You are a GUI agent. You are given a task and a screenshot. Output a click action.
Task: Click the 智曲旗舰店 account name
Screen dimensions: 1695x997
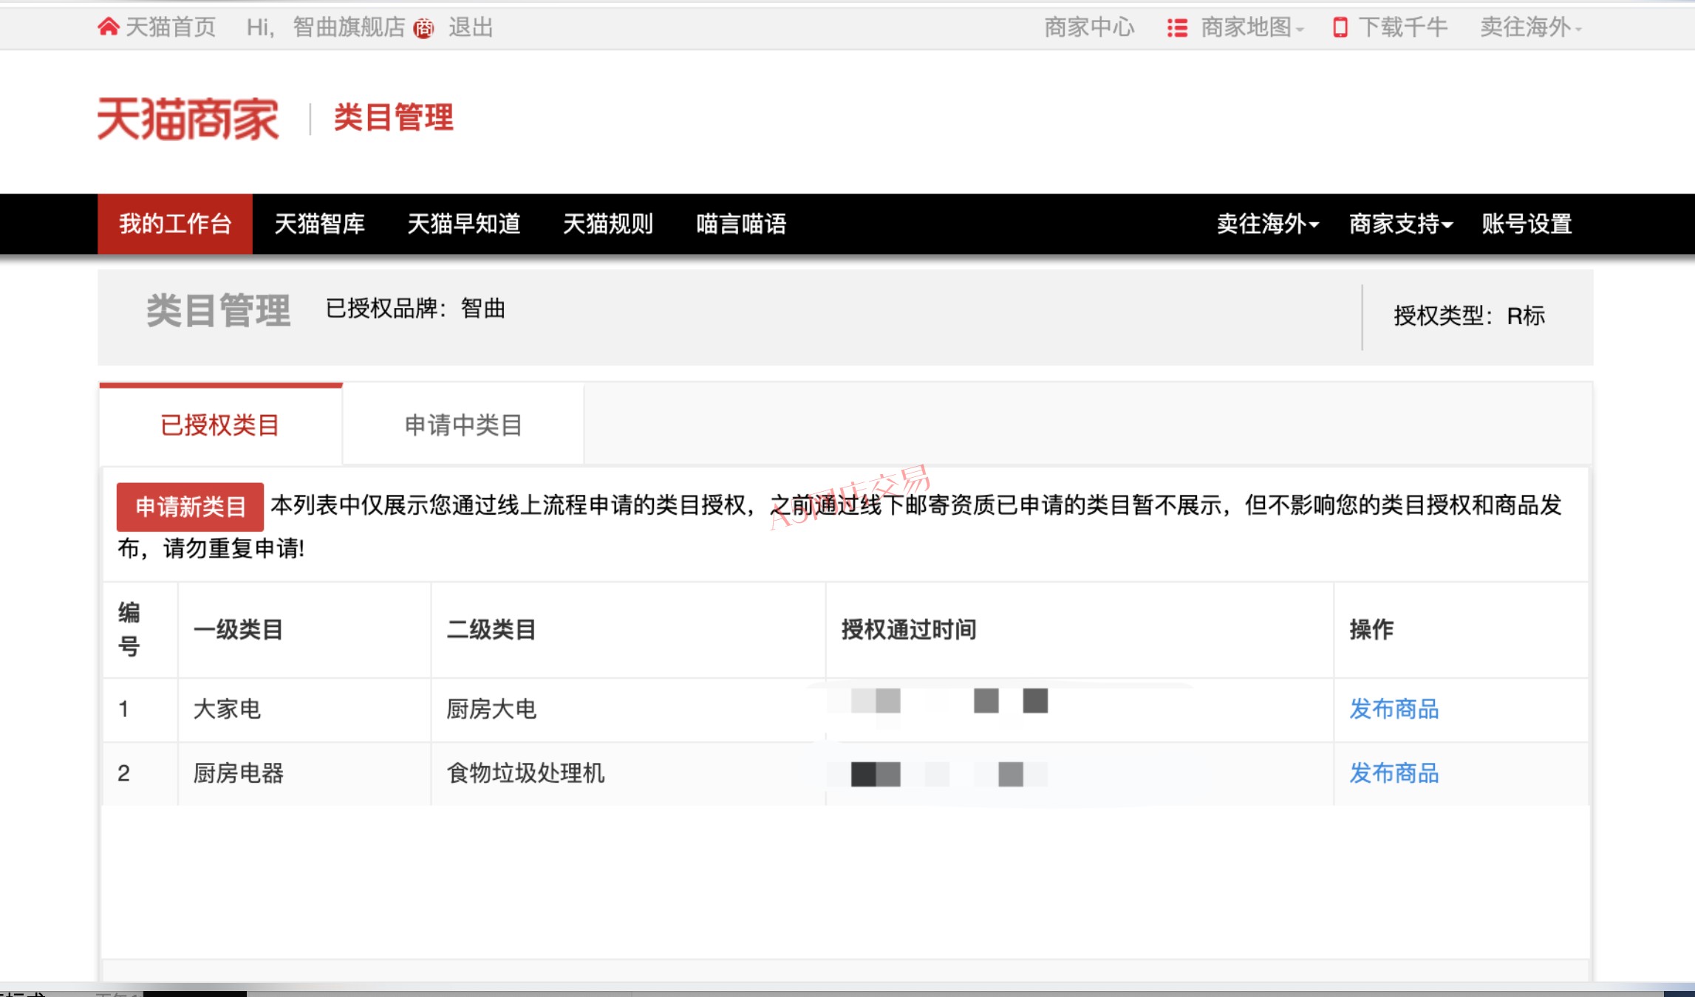click(349, 27)
